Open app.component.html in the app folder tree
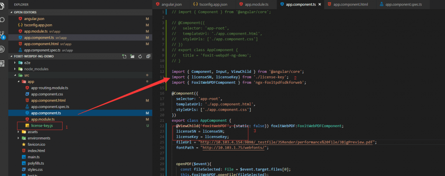 (80, 101)
